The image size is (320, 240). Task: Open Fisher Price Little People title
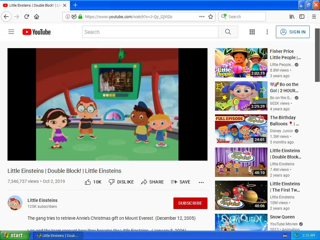(x=285, y=54)
